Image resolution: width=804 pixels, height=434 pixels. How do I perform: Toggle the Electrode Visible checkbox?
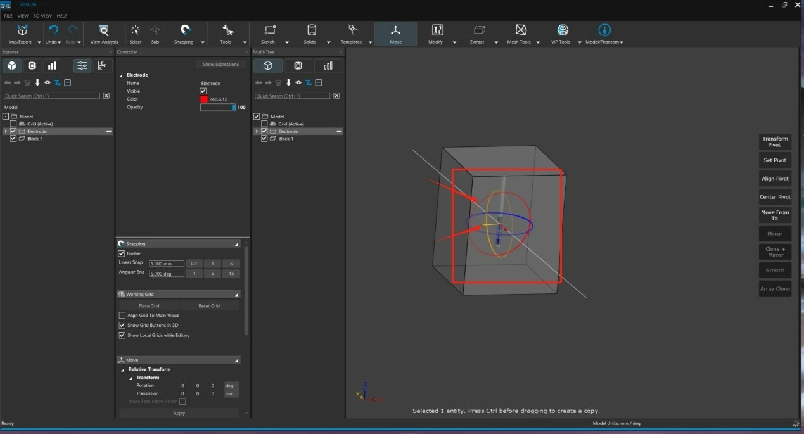(203, 91)
